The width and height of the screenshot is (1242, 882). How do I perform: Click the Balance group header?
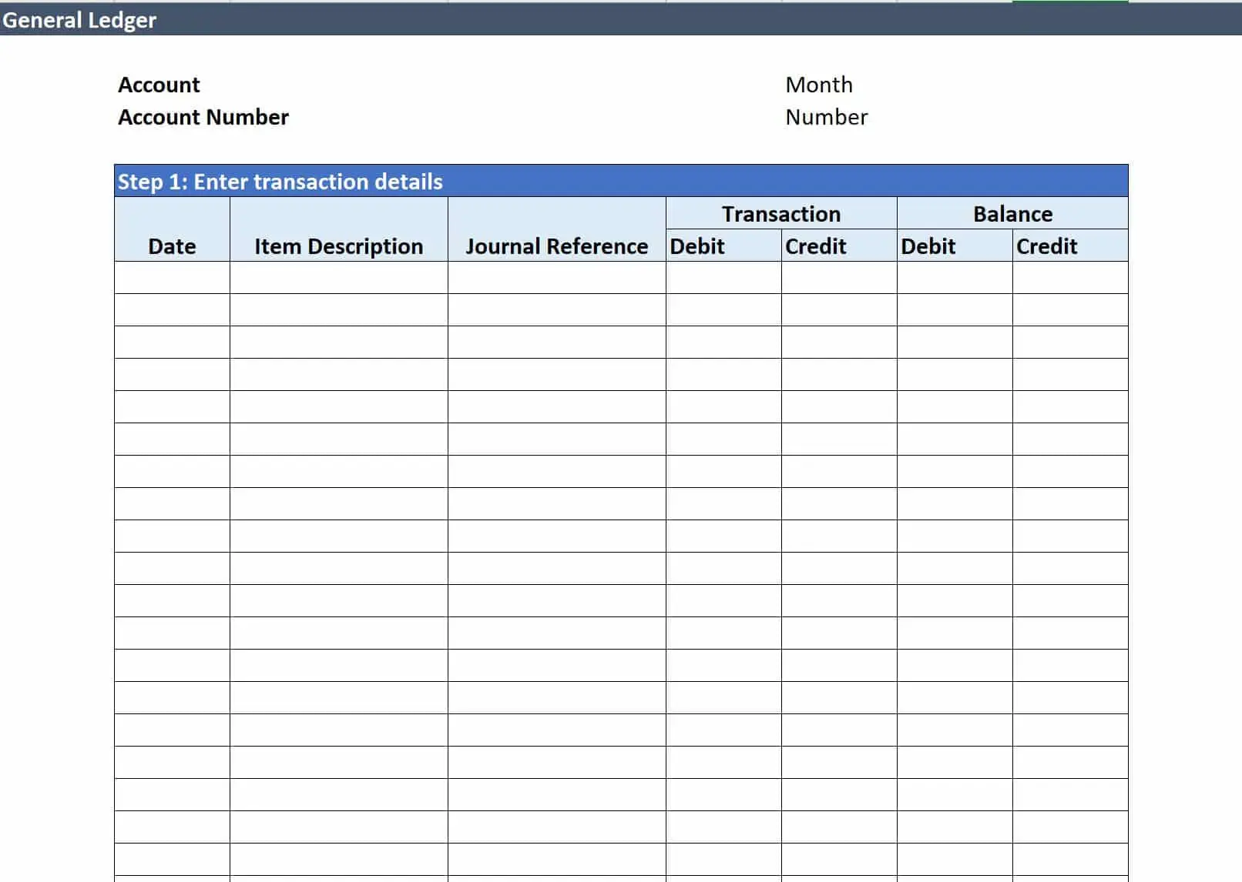point(1012,214)
